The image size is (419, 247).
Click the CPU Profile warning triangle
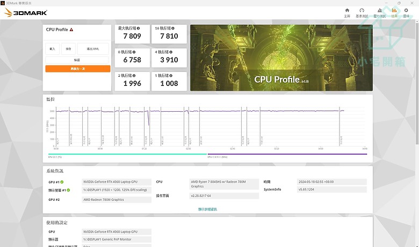point(71,30)
